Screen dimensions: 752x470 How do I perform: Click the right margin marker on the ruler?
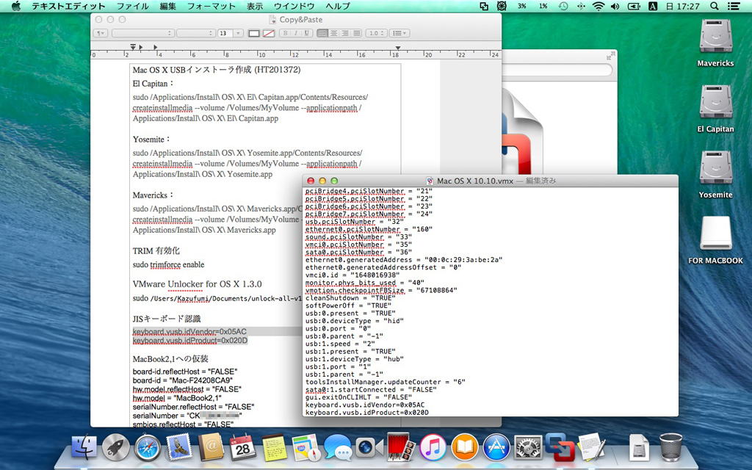[x=397, y=48]
